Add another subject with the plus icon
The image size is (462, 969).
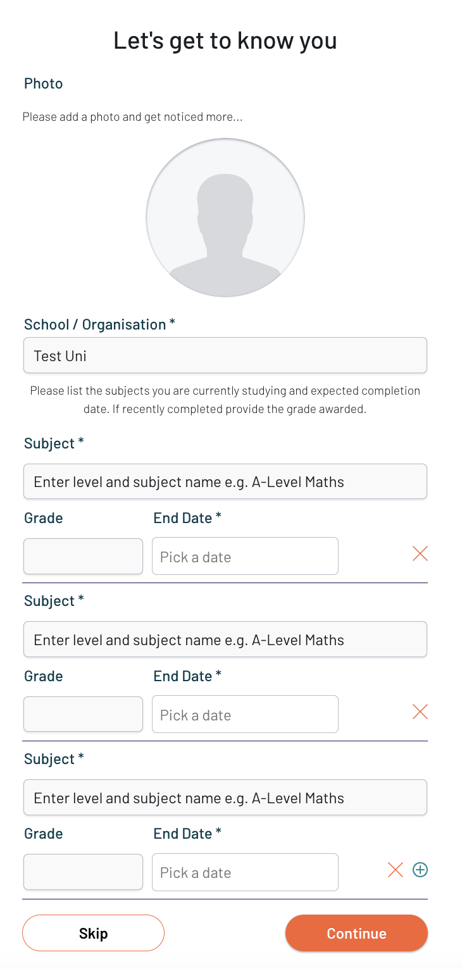click(420, 870)
